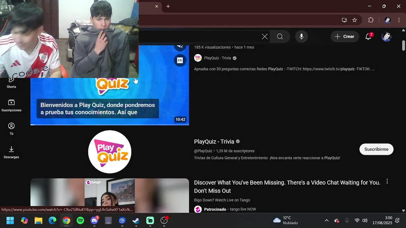Open options menu for the Tango ad
The height and width of the screenshot is (228, 406).
(387, 181)
